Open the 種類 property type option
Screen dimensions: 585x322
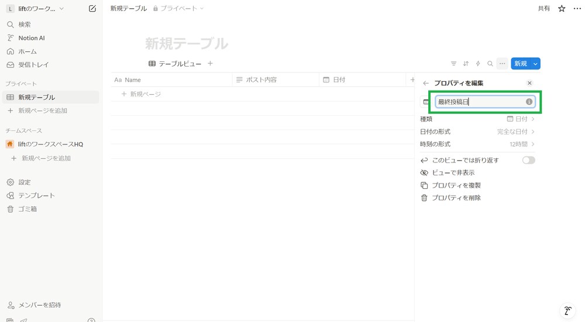[477, 119]
